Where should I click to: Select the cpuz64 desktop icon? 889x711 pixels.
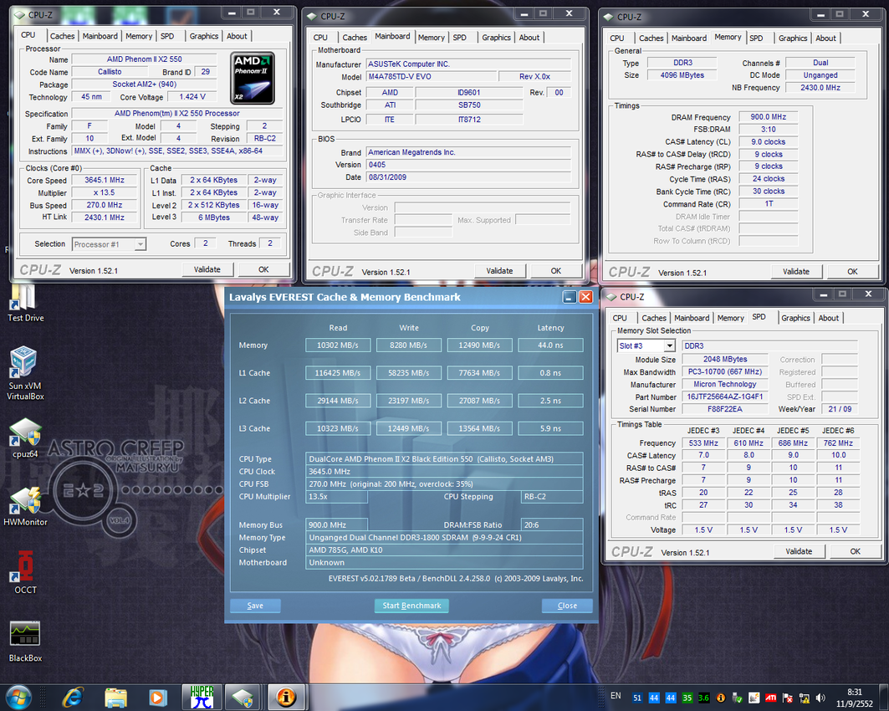pos(26,437)
